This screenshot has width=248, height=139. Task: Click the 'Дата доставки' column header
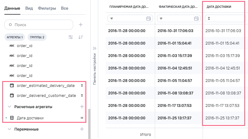pos(218,7)
